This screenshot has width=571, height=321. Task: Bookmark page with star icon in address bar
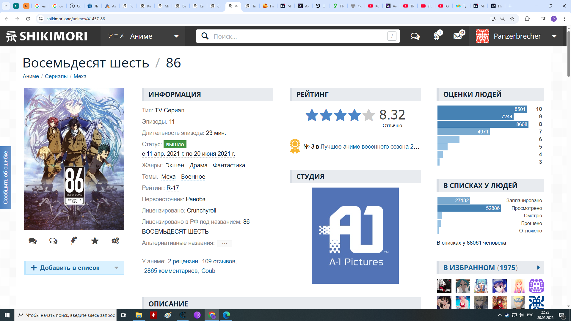pos(512,19)
